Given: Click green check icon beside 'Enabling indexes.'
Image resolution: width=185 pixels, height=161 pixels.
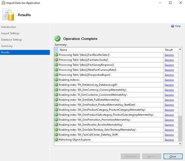Looking at the screenshot, I should pyautogui.click(x=56, y=80).
